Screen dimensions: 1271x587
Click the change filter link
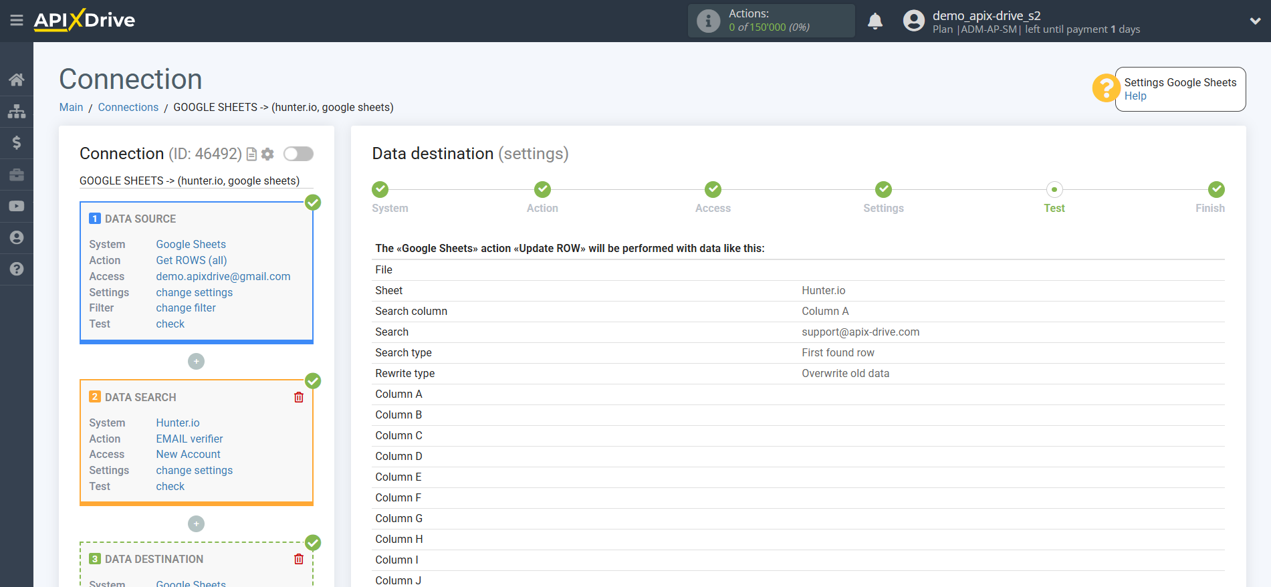pyautogui.click(x=186, y=308)
